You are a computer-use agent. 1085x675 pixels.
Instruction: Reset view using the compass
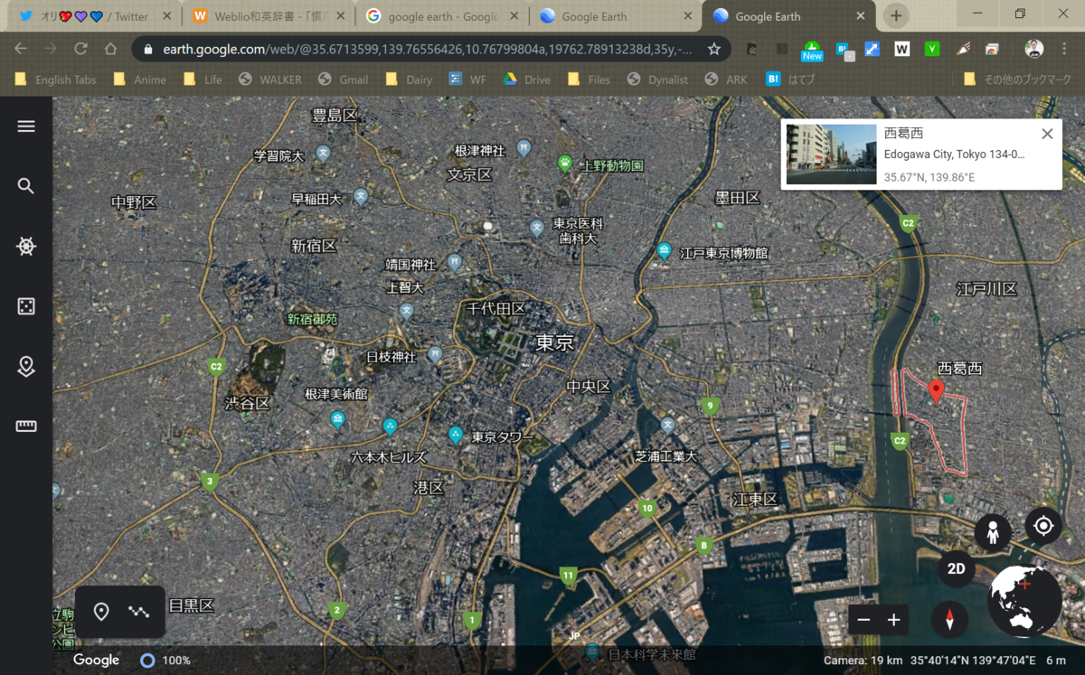949,620
